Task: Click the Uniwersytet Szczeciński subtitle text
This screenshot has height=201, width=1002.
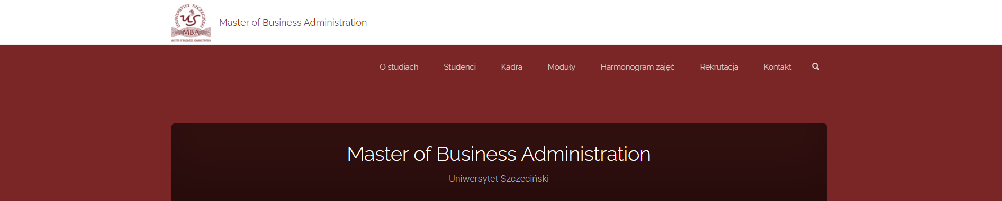Action: pyautogui.click(x=499, y=179)
